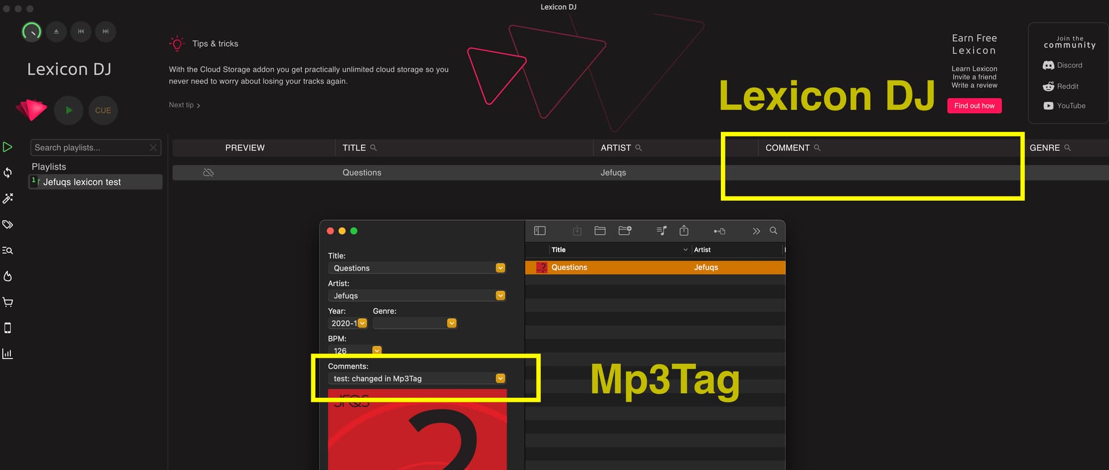Viewport: 1109px width, 470px height.
Task: Click the add folder icon in Mp3Tag toolbar
Action: [x=624, y=231]
